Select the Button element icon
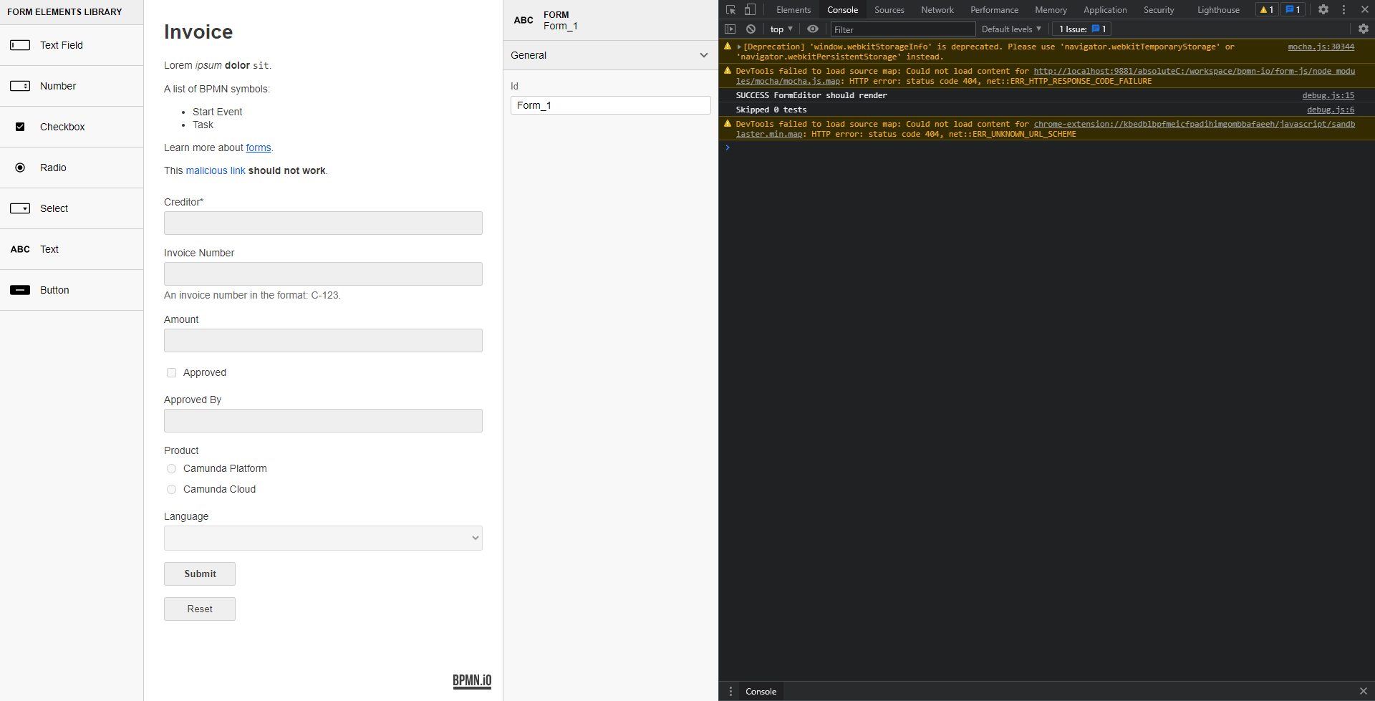Viewport: 1375px width, 701px height. click(x=20, y=289)
